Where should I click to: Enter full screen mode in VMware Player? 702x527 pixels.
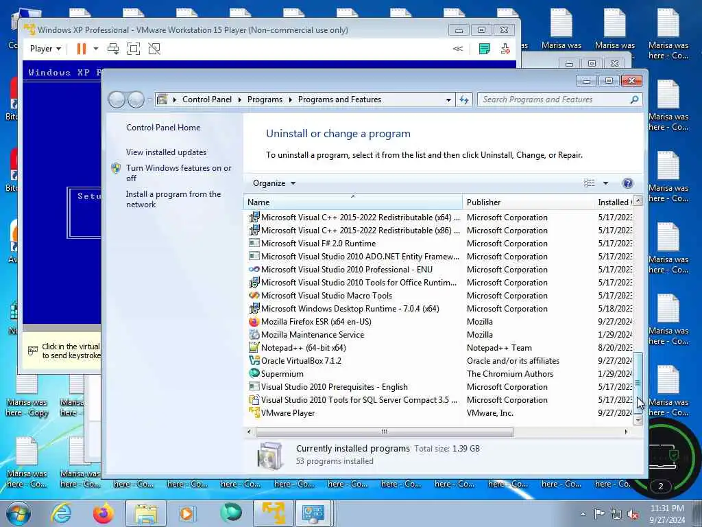(x=134, y=49)
